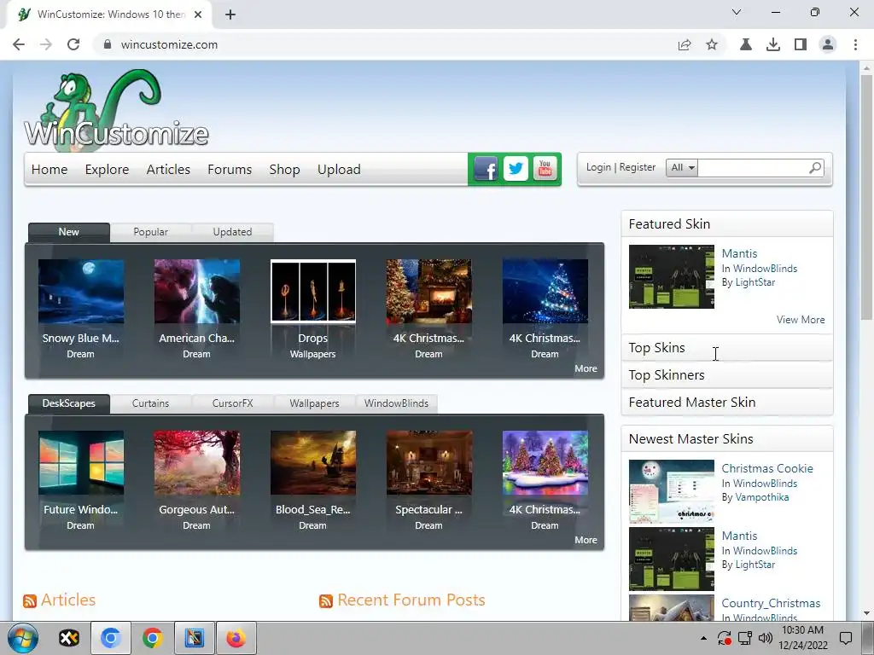The width and height of the screenshot is (874, 655).
Task: Open the Future Windows Dream thumbnail
Action: pos(81,463)
